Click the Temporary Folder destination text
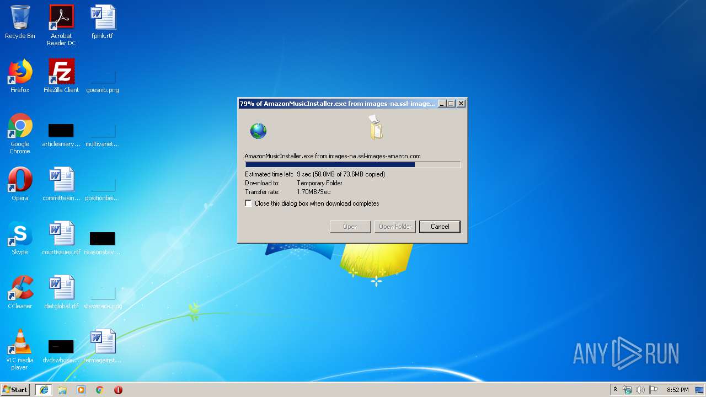This screenshot has width=706, height=397. tap(319, 183)
